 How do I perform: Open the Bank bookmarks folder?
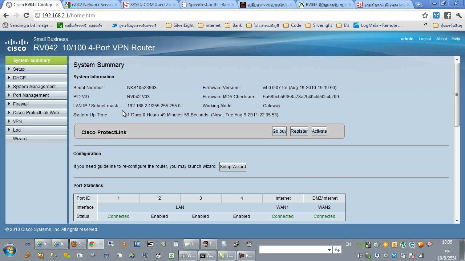click(x=234, y=25)
